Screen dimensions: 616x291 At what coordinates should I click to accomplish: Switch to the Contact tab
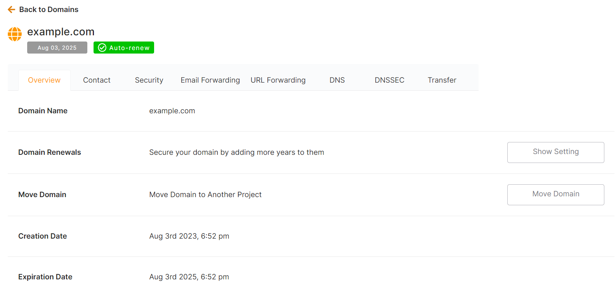97,80
